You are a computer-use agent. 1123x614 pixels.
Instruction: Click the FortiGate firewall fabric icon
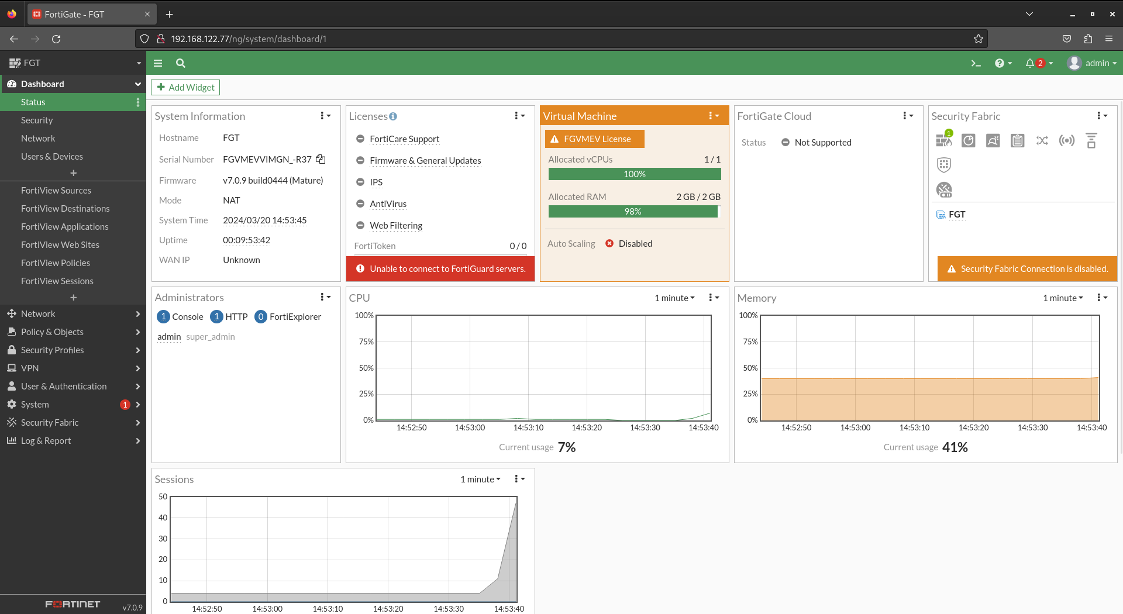(944, 139)
